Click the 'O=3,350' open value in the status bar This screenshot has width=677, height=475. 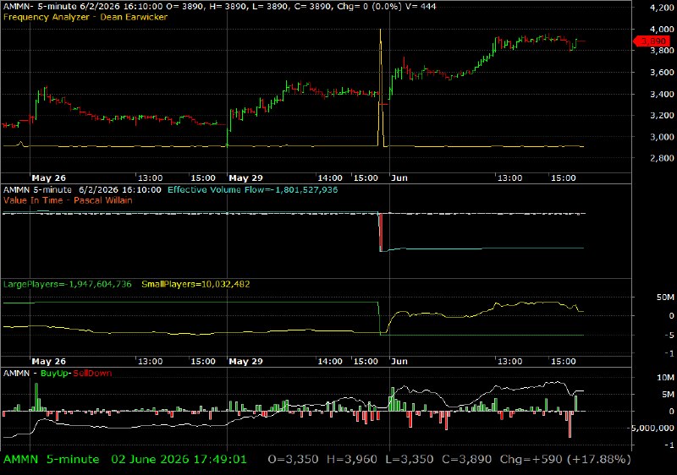[293, 460]
